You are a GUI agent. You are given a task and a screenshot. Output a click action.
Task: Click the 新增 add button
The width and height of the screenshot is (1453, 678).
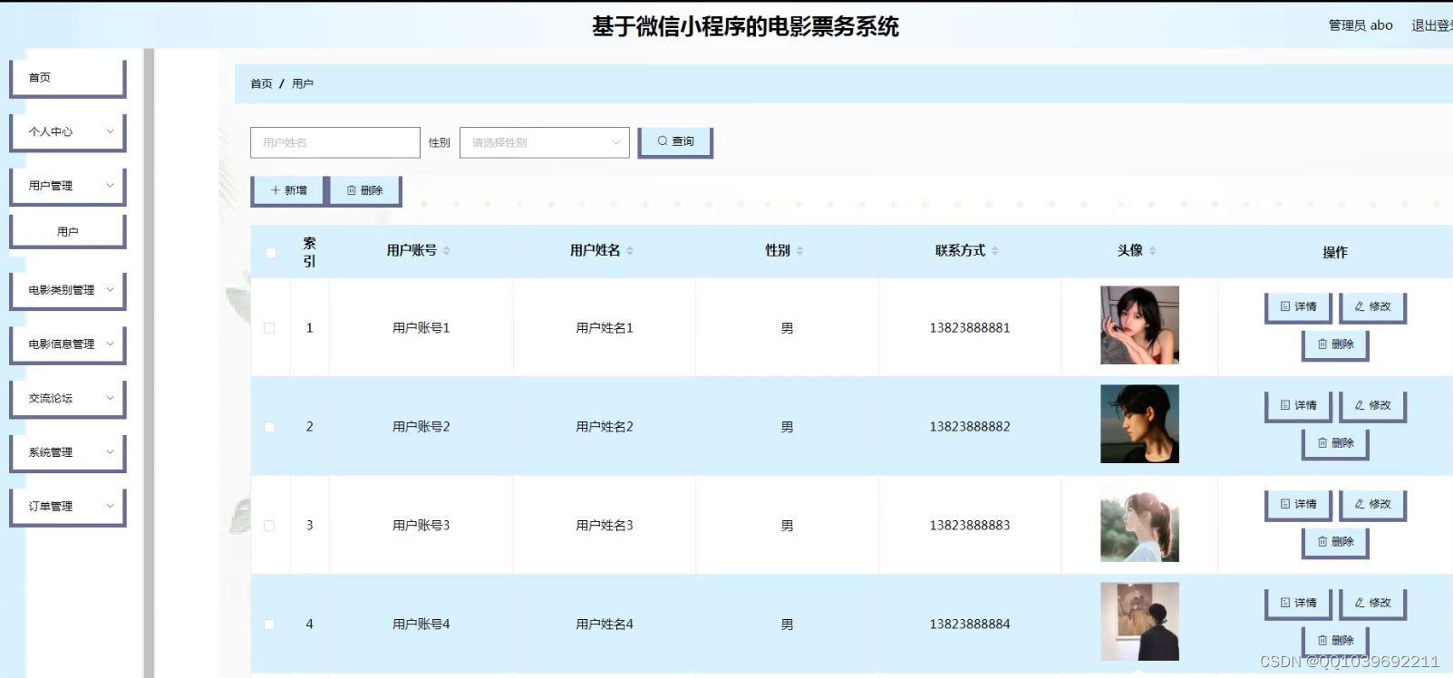coord(288,190)
